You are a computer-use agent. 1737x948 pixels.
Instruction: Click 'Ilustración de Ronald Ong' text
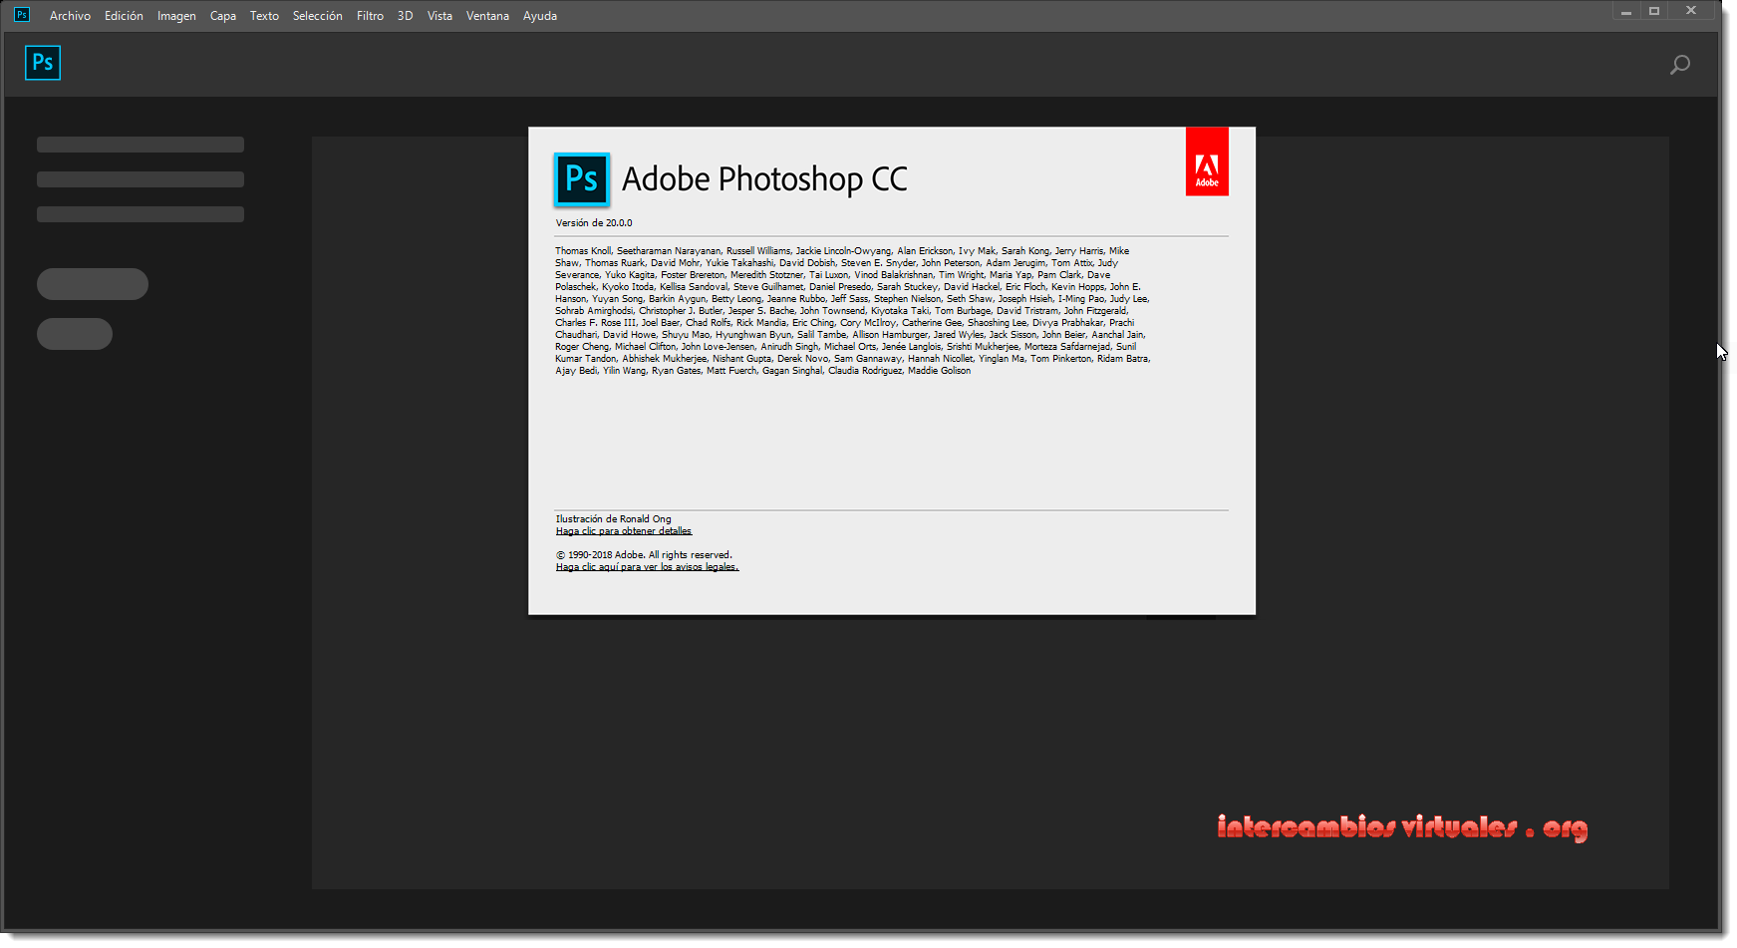[x=613, y=519]
